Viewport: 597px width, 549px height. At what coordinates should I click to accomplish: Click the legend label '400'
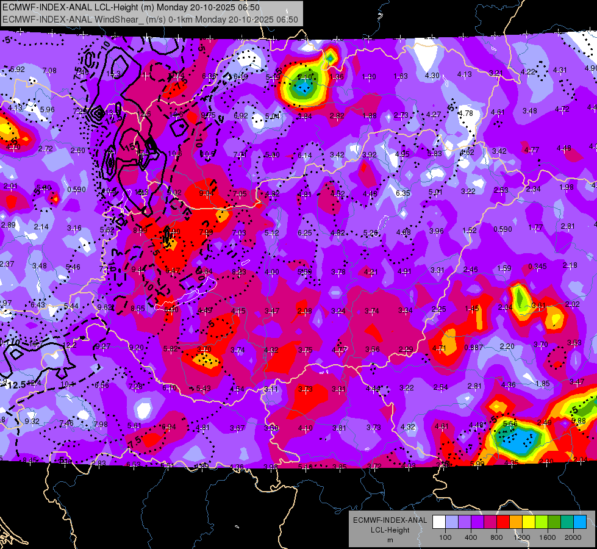(471, 537)
